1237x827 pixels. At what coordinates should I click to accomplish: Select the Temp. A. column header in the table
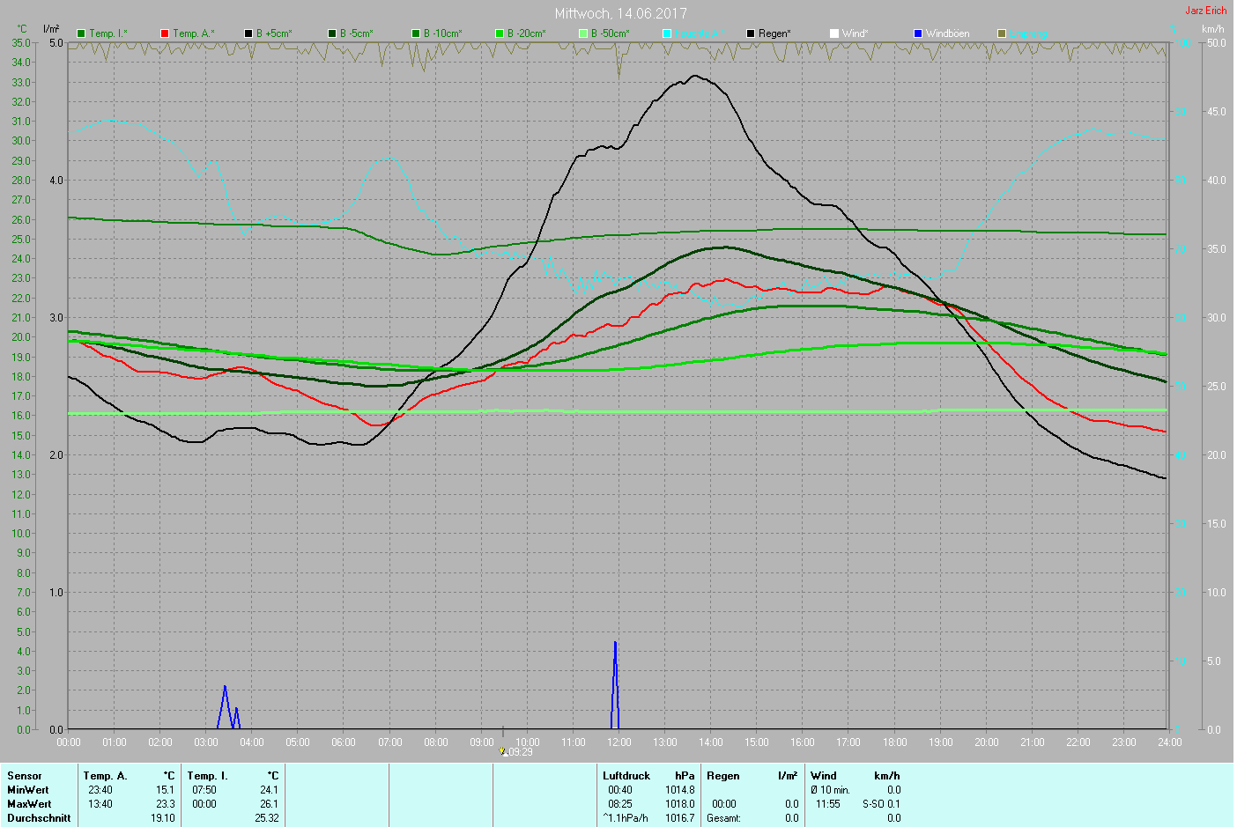tap(105, 776)
